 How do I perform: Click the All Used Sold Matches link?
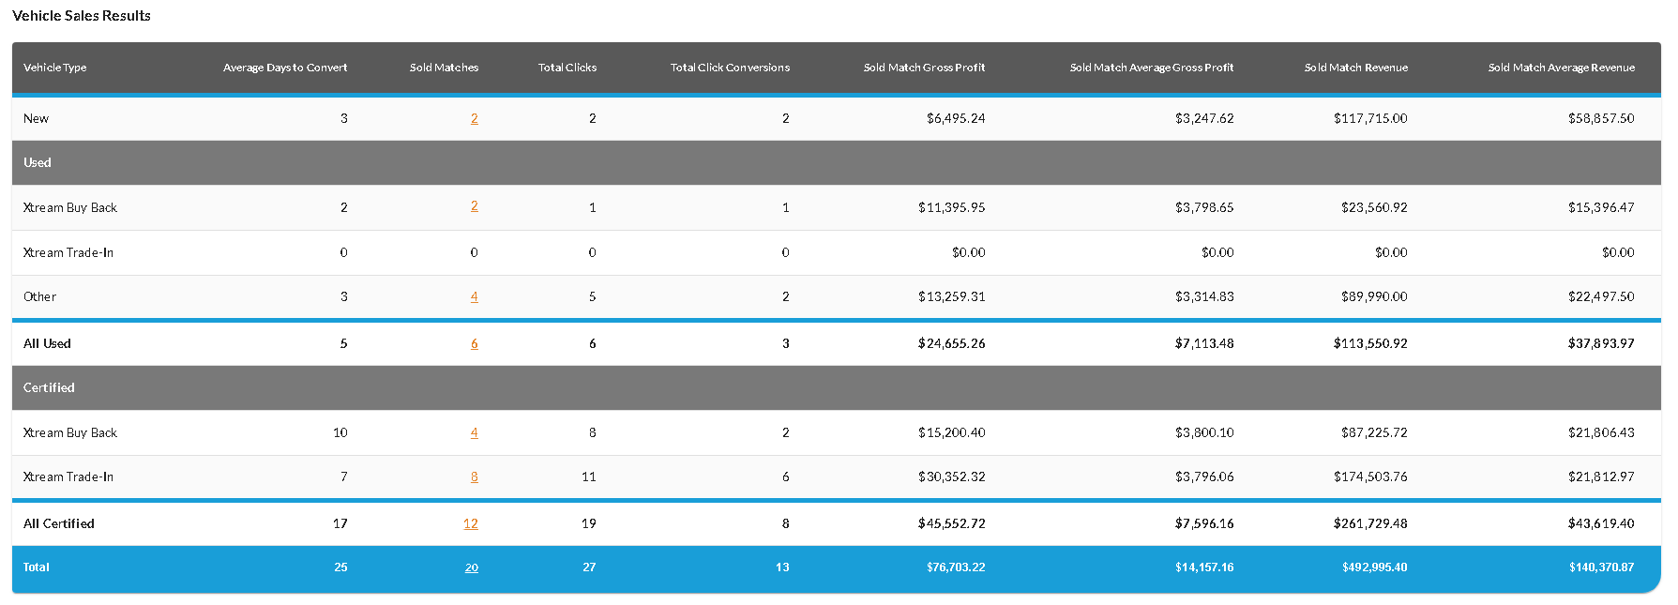point(475,344)
